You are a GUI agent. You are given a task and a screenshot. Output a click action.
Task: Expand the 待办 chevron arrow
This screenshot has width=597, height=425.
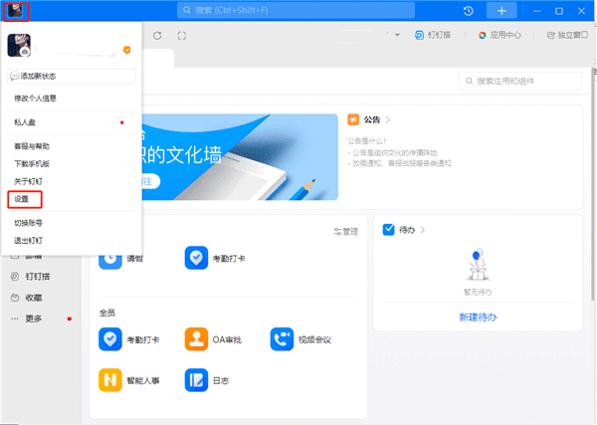click(422, 230)
